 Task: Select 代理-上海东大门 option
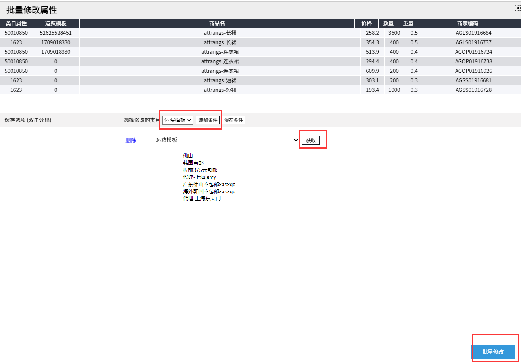point(202,198)
